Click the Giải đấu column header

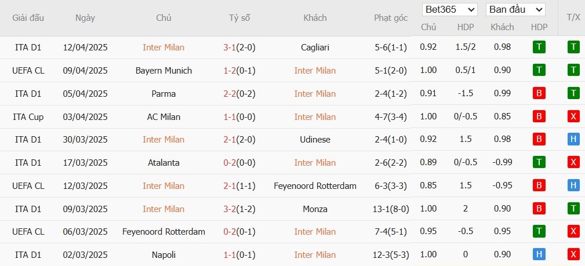tap(28, 18)
